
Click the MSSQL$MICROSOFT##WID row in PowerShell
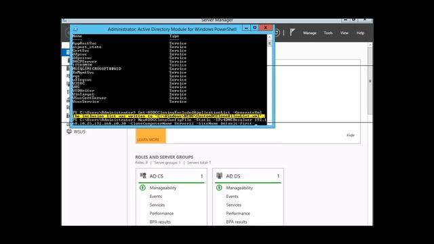[97, 68]
